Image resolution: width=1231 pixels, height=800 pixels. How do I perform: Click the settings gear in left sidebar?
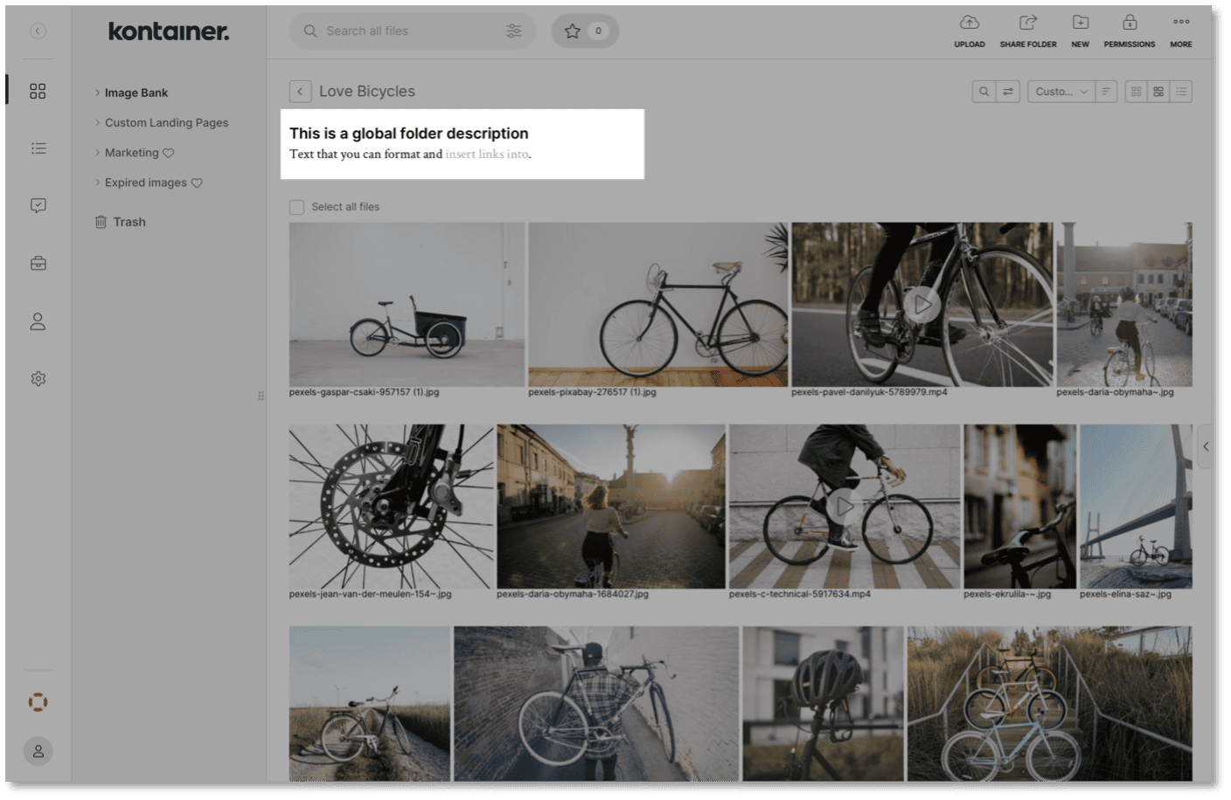tap(38, 379)
